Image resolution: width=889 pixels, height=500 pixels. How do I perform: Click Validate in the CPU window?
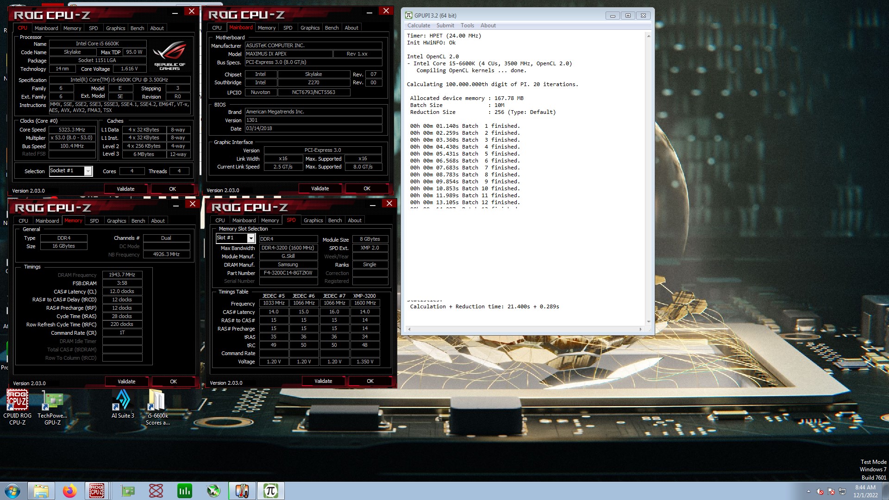(x=125, y=189)
